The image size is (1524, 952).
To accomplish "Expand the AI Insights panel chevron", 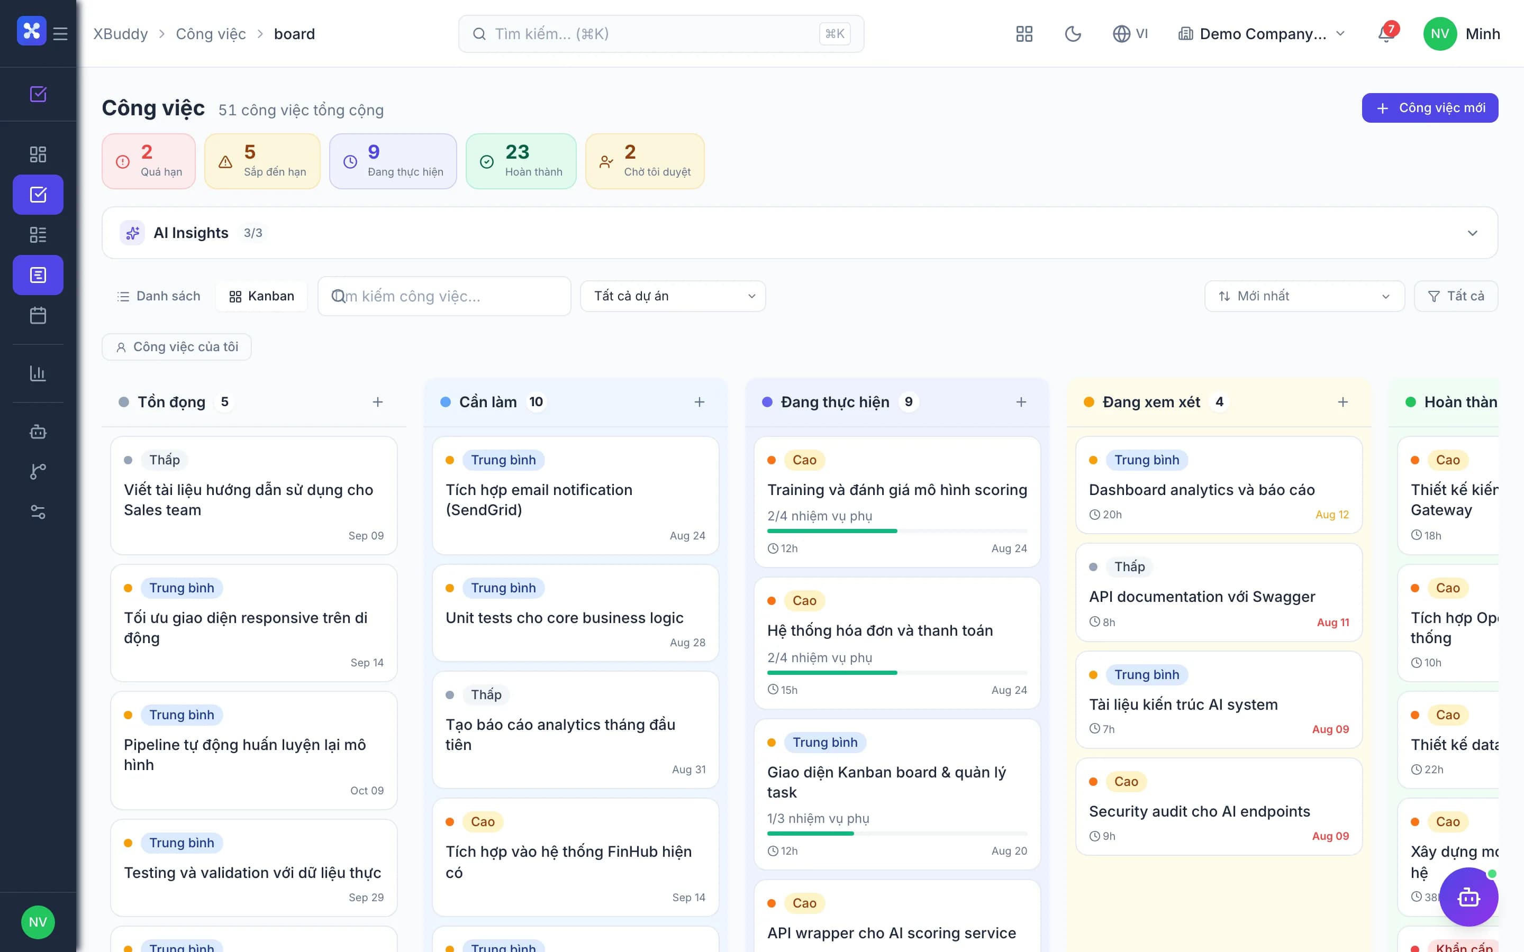I will point(1472,233).
